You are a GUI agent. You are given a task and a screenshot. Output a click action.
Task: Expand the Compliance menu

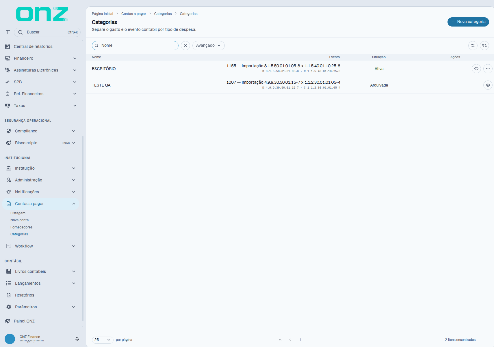[x=41, y=131]
